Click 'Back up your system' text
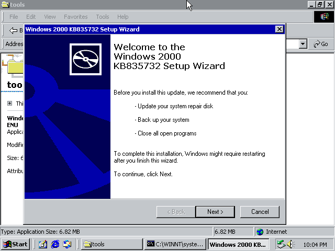The height and width of the screenshot is (251, 335). click(x=163, y=120)
